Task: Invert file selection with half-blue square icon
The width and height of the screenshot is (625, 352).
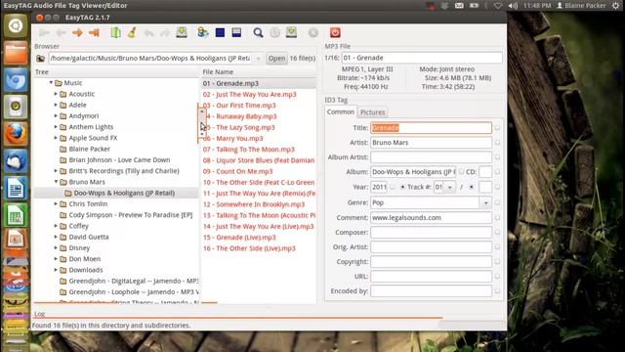Action: [236, 32]
